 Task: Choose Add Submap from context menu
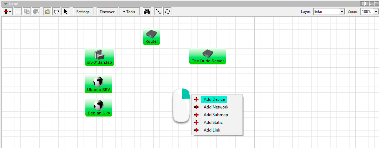coord(216,115)
